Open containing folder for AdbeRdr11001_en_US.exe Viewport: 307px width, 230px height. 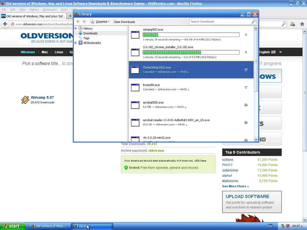(x=246, y=122)
